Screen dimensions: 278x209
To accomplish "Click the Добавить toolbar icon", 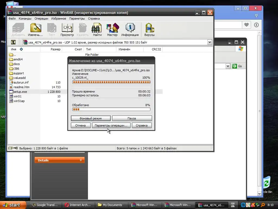I will point(18,30).
